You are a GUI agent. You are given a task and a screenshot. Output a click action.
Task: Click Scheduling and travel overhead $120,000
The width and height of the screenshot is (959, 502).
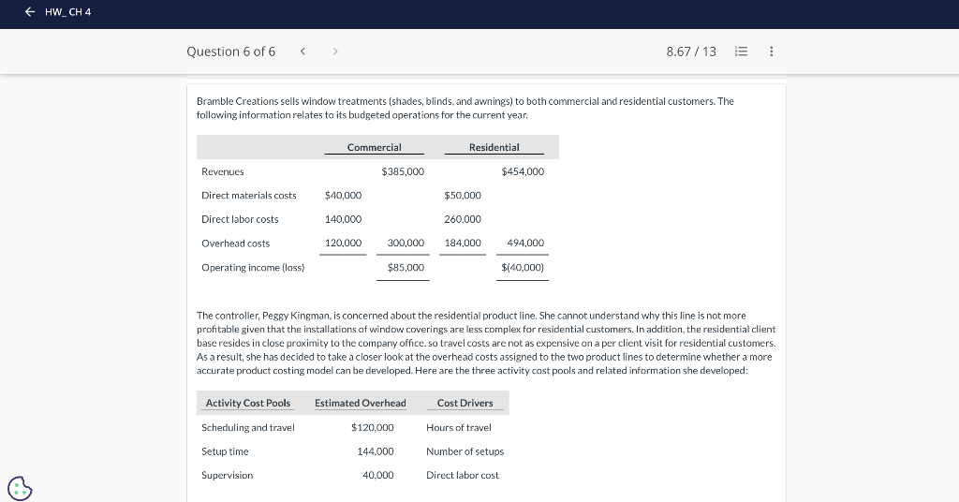(x=373, y=428)
